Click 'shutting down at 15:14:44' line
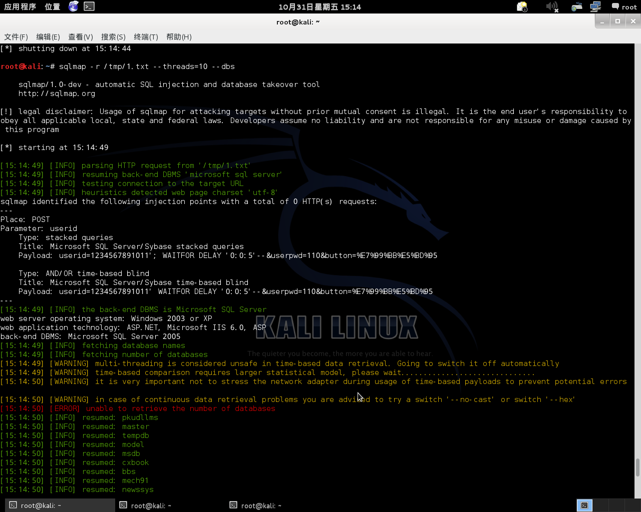Viewport: 641px width, 512px height. pos(66,48)
